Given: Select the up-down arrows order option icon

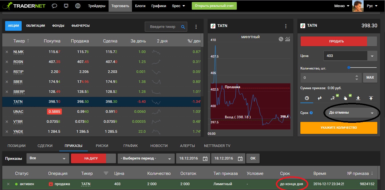Looking at the screenshot, I should coord(320,98).
